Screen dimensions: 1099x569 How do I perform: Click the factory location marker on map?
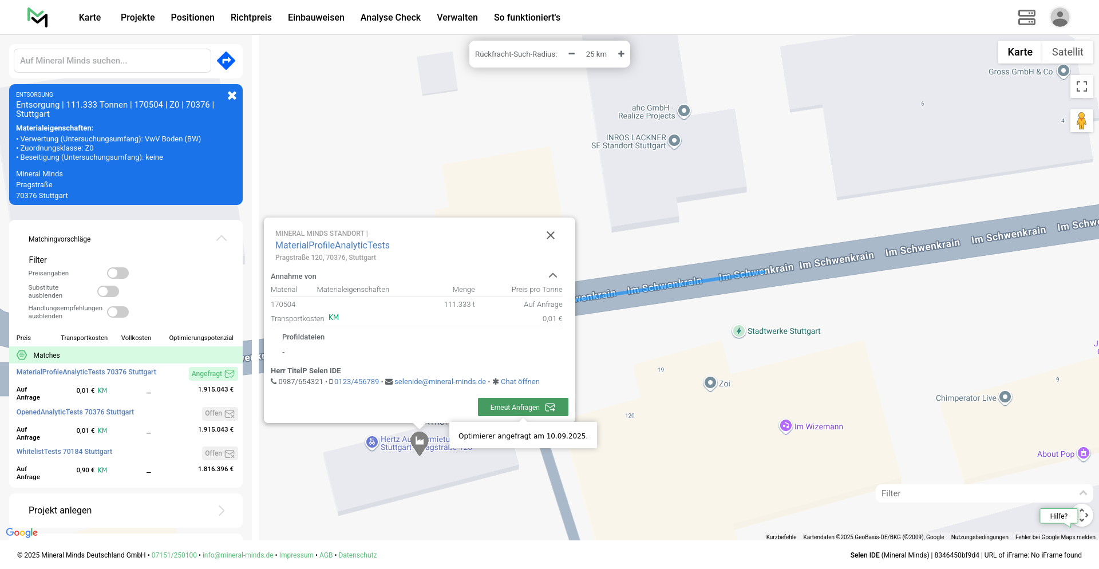click(420, 442)
